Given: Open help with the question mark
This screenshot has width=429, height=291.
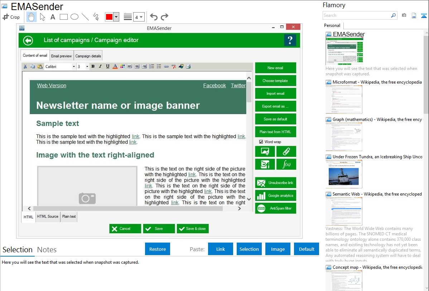Looking at the screenshot, I should click(290, 40).
